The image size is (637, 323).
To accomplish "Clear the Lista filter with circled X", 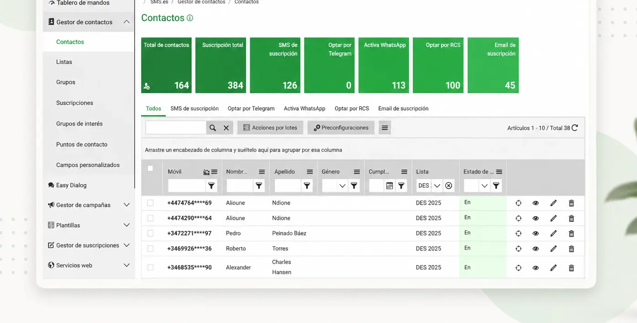I will (x=449, y=185).
